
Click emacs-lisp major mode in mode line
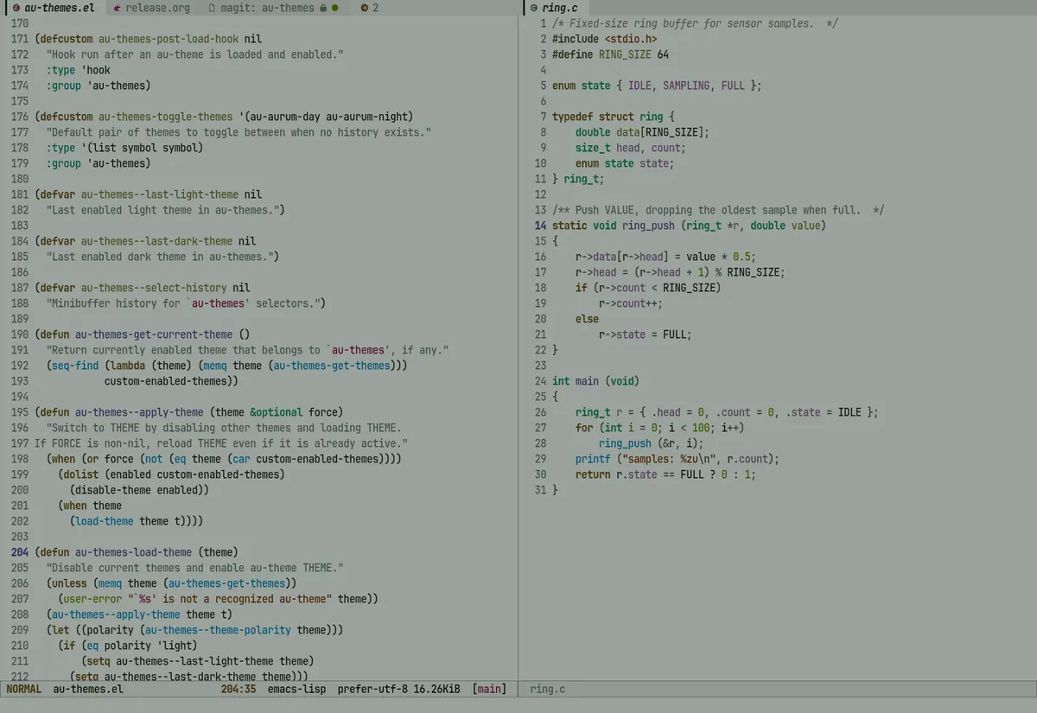click(296, 689)
